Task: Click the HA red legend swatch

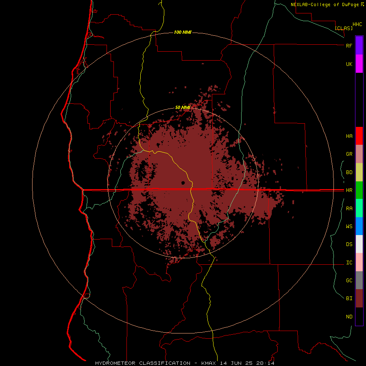Action: pos(359,136)
